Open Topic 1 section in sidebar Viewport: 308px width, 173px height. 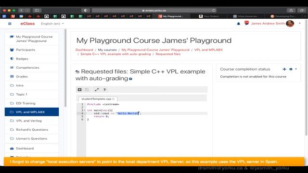(32, 94)
